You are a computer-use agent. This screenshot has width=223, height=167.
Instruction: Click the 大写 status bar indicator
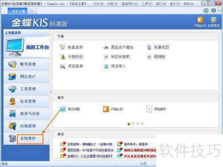[x=144, y=164]
